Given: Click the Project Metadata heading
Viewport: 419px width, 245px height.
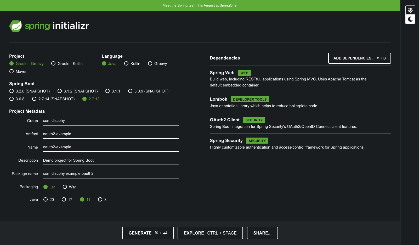Looking at the screenshot, I should 27,111.
